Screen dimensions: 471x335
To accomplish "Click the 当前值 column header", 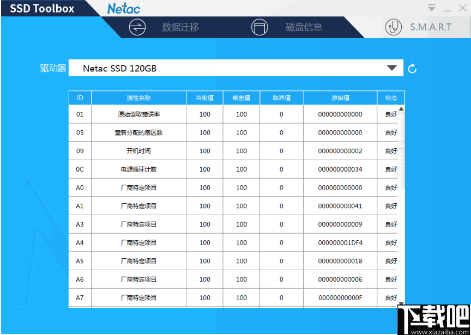I will 204,97.
